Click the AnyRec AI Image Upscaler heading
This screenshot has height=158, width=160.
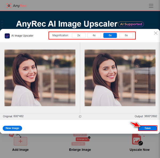(x=67, y=24)
